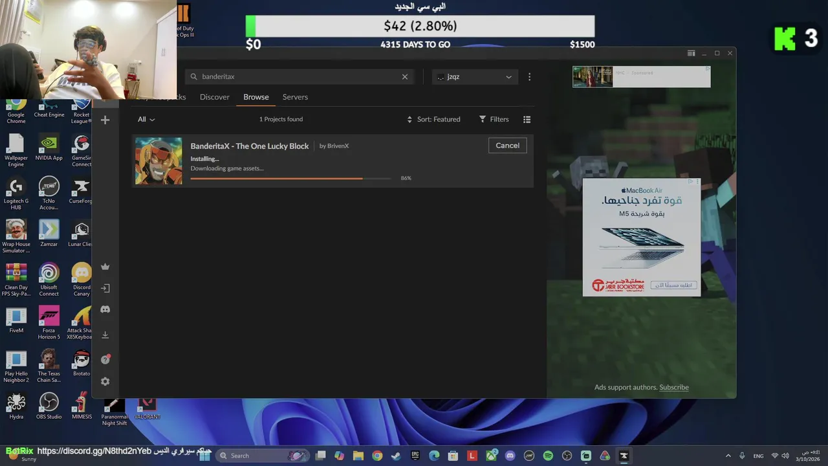Open the downloads icon in CurseForge sidebar
The width and height of the screenshot is (828, 466).
click(x=105, y=335)
